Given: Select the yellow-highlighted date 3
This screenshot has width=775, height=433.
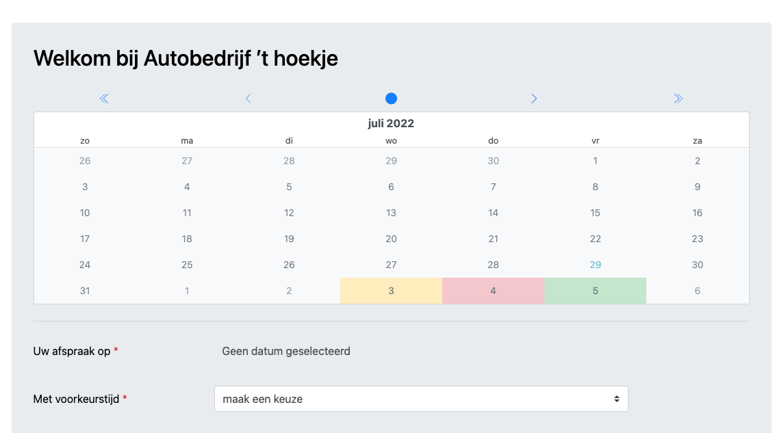Looking at the screenshot, I should click(391, 291).
